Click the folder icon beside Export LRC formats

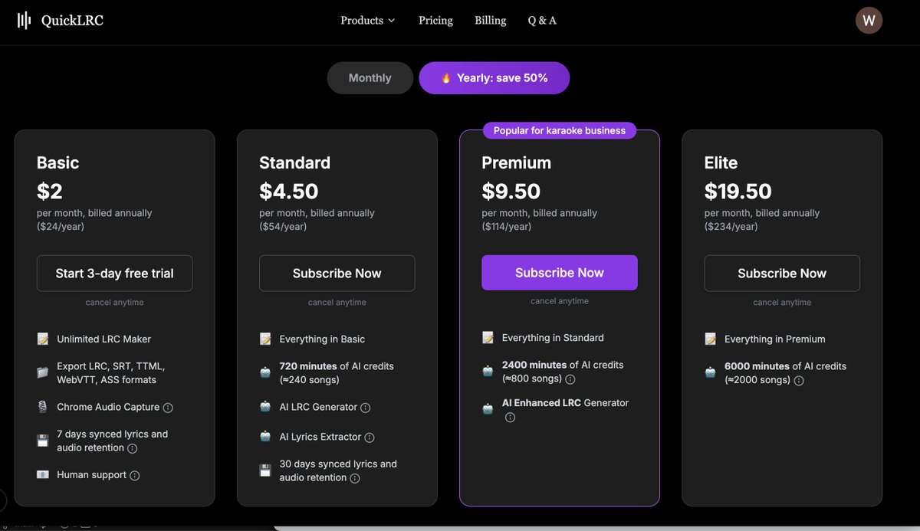43,372
